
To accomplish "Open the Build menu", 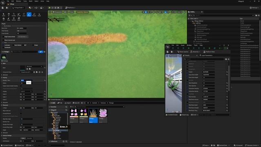I will [x=31, y=1].
